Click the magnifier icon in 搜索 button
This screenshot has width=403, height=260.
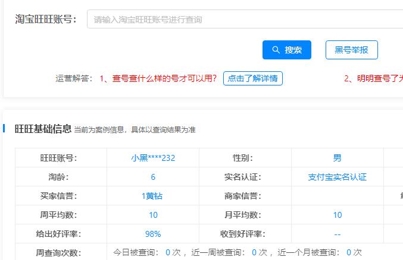(276, 50)
